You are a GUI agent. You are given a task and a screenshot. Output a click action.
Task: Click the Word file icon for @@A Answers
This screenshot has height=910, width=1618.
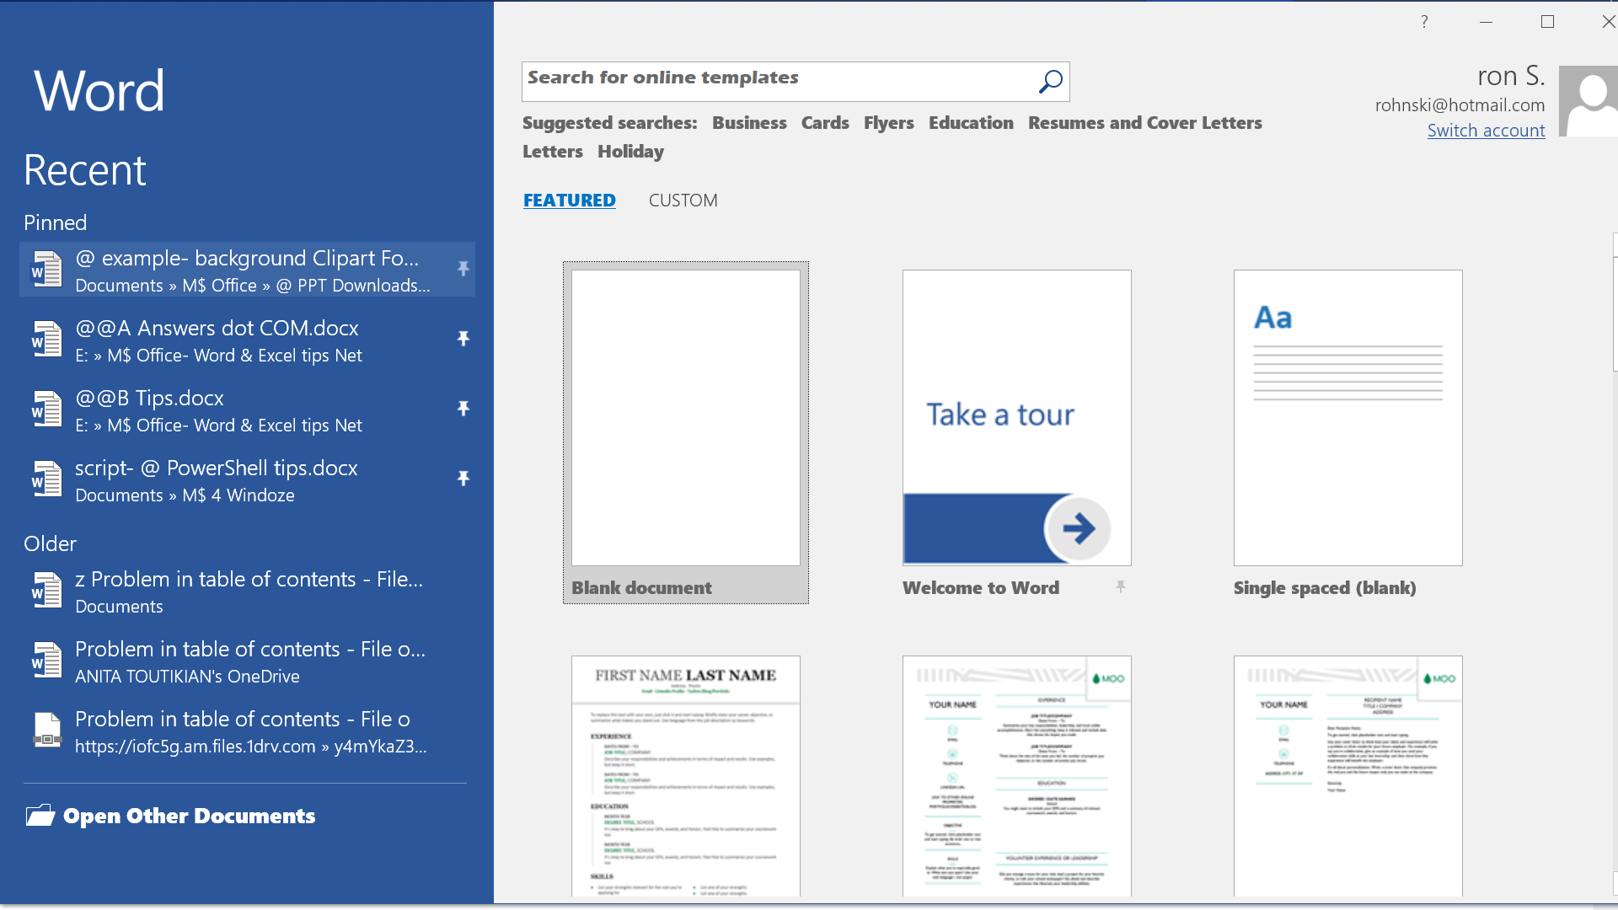pyautogui.click(x=46, y=339)
